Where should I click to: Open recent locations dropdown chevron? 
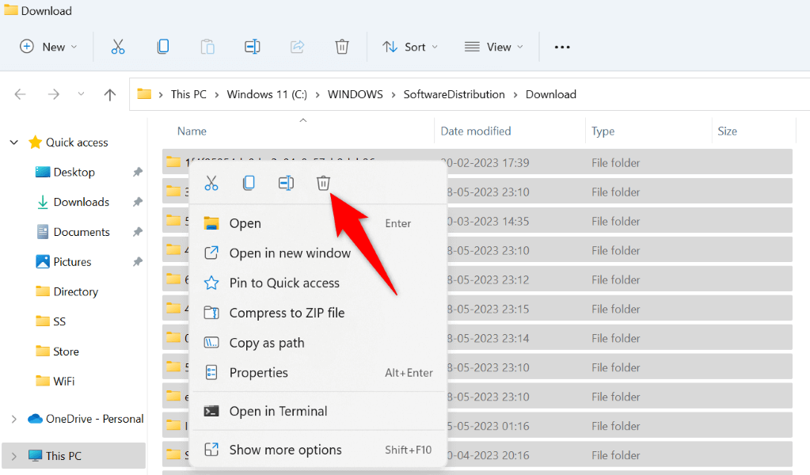pos(81,94)
